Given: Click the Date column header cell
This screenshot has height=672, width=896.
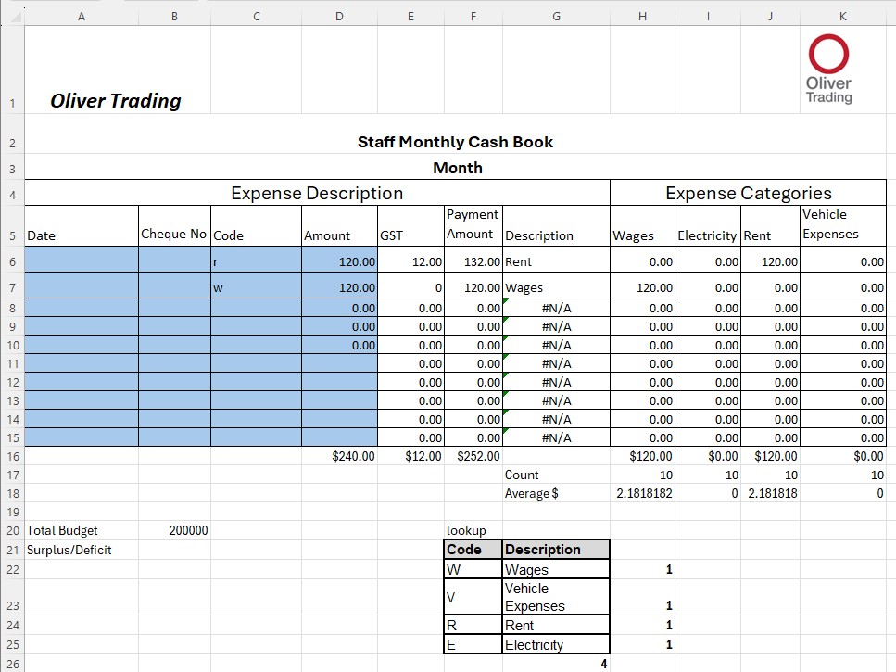Looking at the screenshot, I should point(82,226).
